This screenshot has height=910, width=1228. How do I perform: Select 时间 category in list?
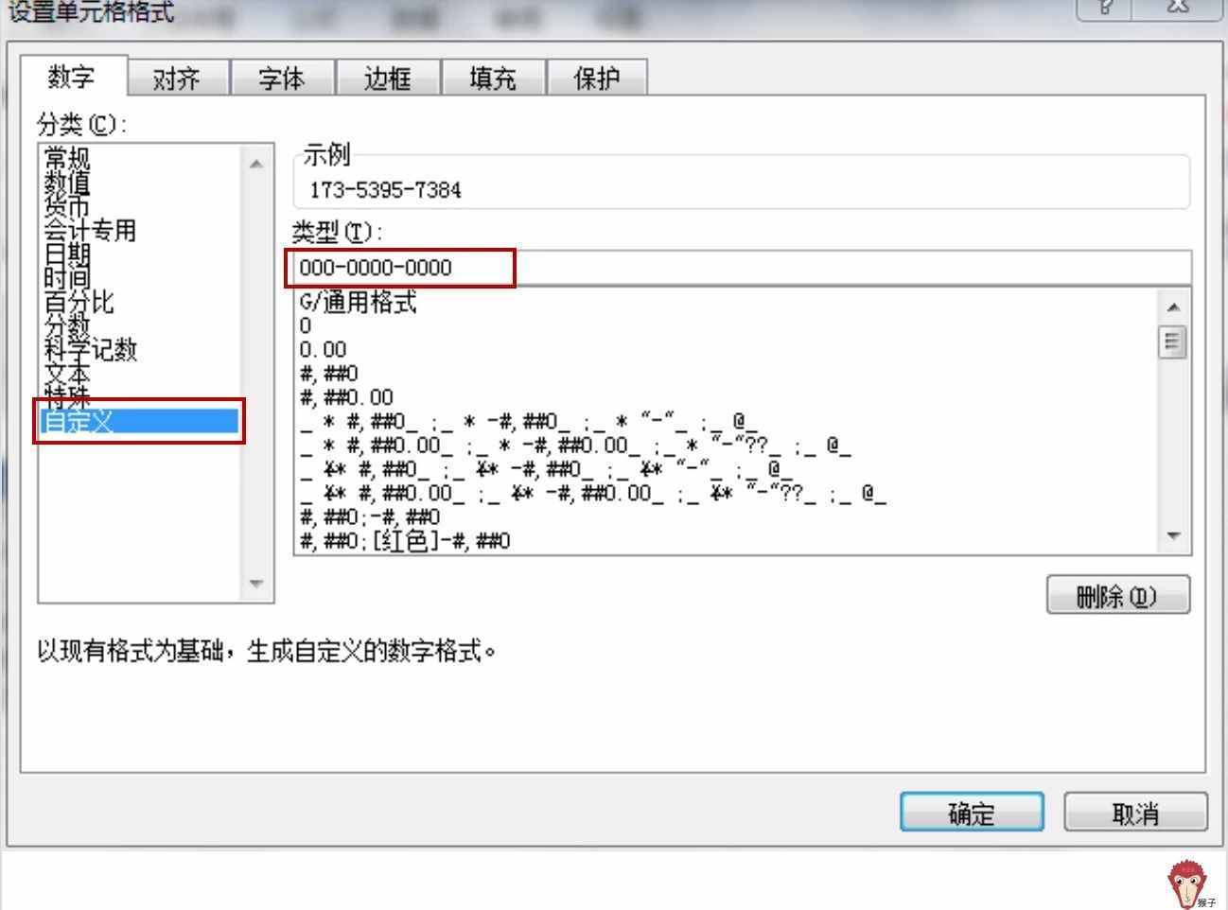coord(67,277)
